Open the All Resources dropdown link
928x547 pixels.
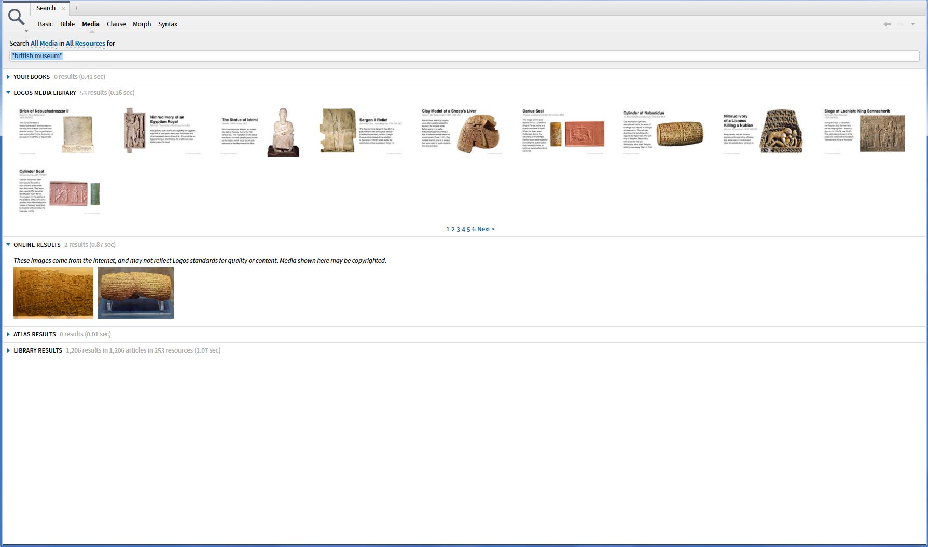click(x=86, y=44)
